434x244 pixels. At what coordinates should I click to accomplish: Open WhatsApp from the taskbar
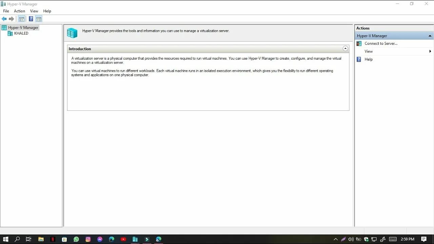click(x=76, y=239)
